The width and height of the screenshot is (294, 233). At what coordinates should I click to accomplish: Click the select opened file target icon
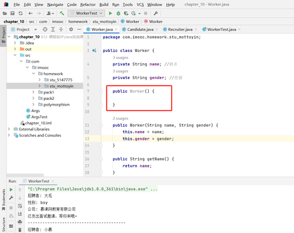pyautogui.click(x=45, y=29)
